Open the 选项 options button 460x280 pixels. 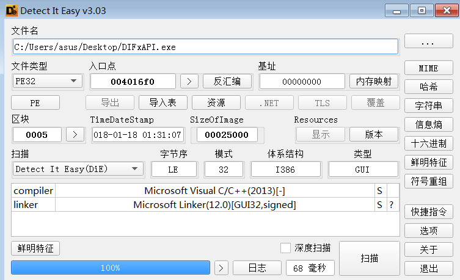coord(429,231)
